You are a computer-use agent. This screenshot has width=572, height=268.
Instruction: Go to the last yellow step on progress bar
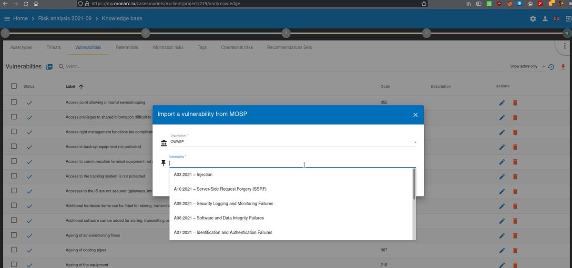[x=567, y=33]
